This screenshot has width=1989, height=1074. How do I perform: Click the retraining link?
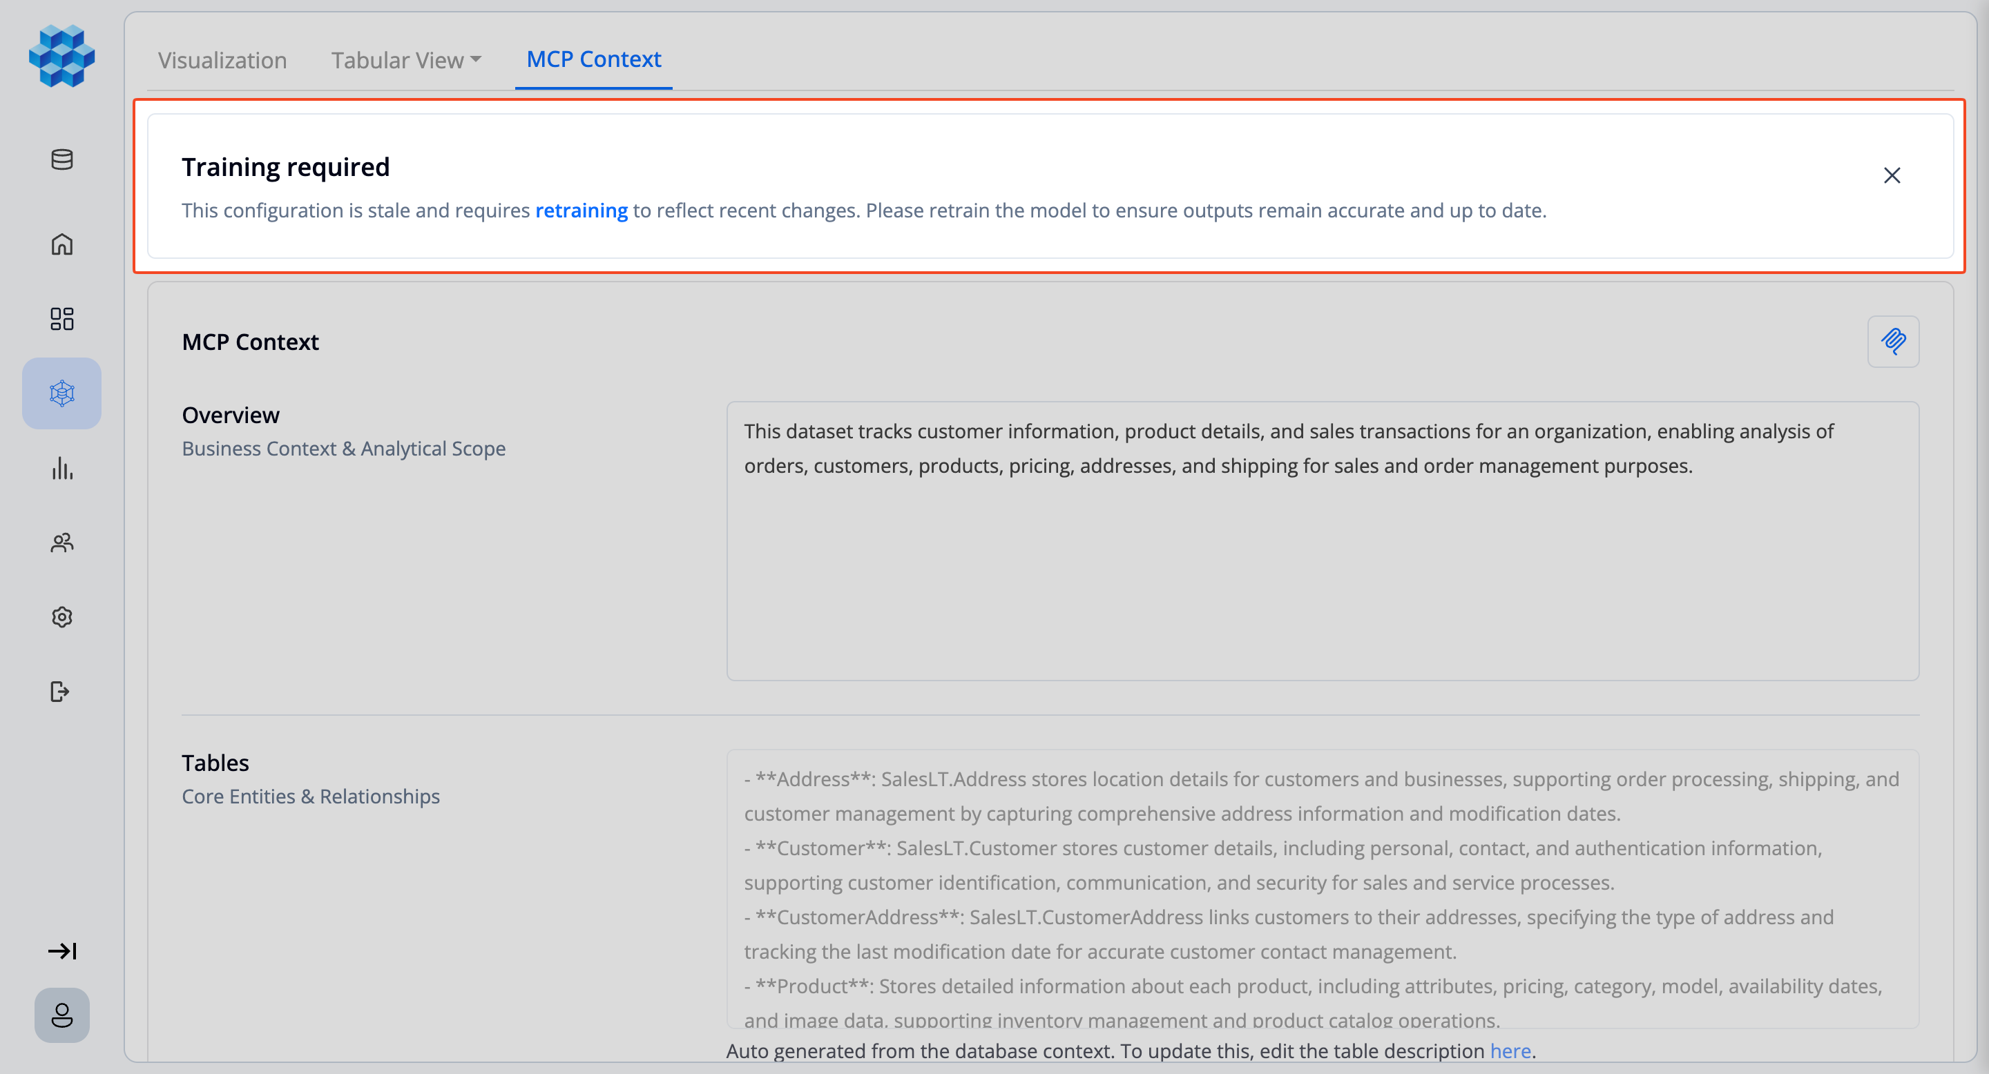point(582,211)
